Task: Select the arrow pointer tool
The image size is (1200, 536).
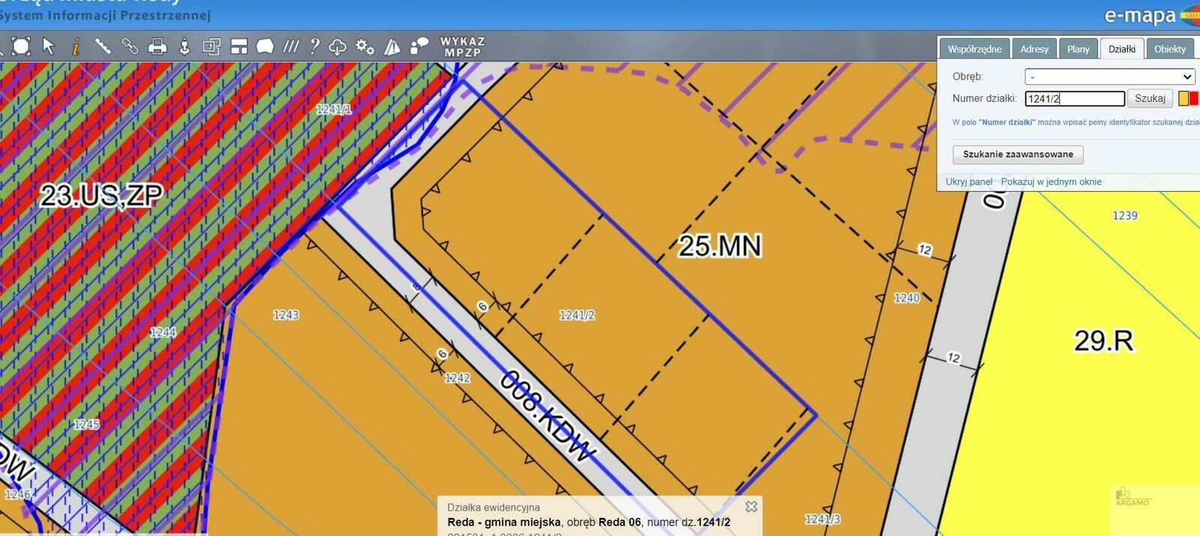Action: click(x=49, y=46)
